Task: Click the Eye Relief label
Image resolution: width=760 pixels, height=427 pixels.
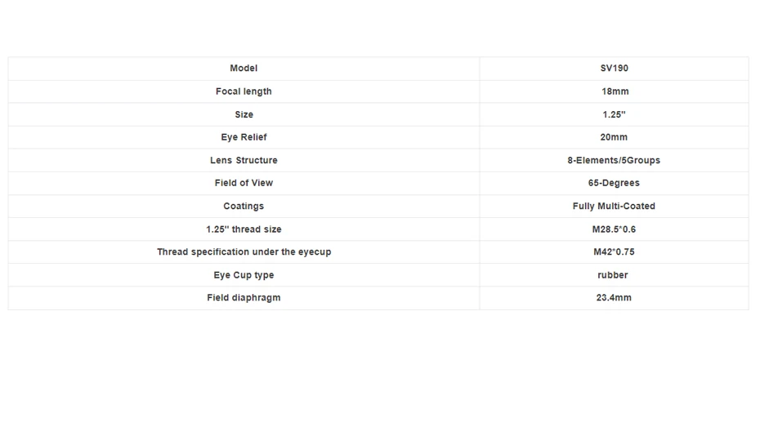Action: [x=244, y=137]
